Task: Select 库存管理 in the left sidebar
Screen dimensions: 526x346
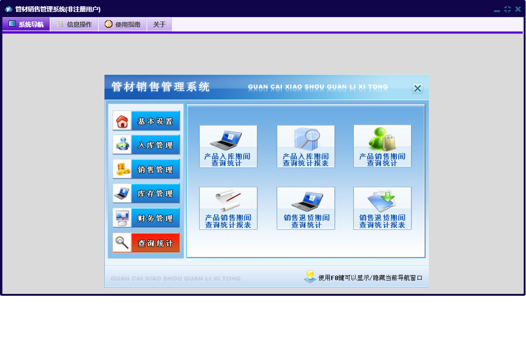Action: coord(155,194)
